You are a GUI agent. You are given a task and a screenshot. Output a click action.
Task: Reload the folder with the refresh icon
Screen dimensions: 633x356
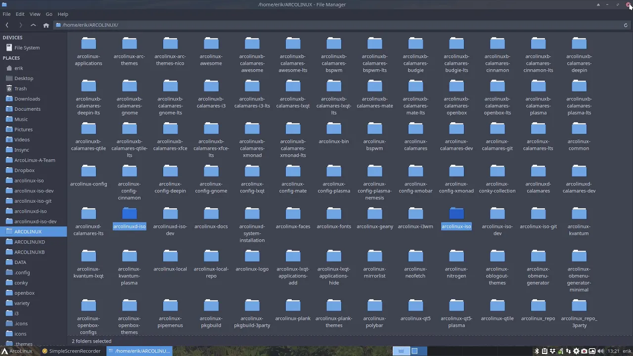click(x=626, y=25)
